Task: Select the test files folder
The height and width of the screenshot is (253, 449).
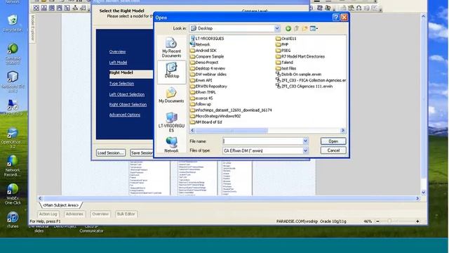Action: [286, 68]
